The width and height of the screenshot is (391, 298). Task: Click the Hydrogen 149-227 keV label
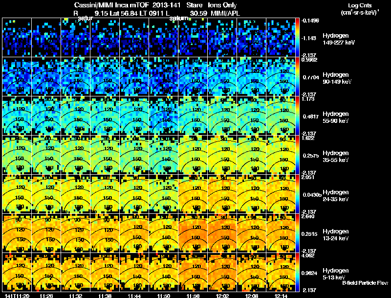pyautogui.click(x=338, y=39)
